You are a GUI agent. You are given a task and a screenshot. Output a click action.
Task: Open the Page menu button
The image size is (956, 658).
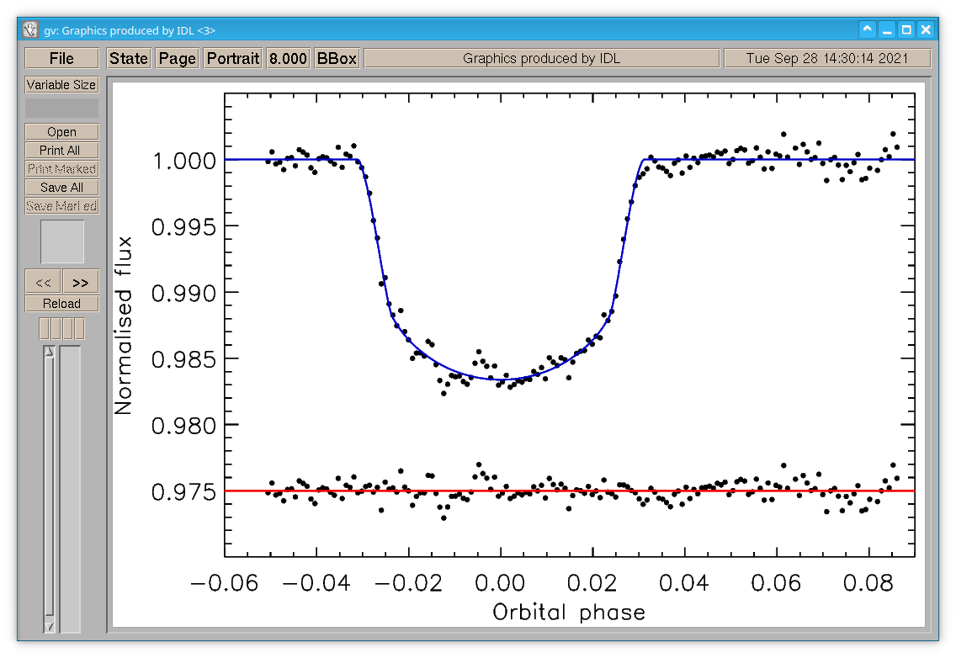178,59
